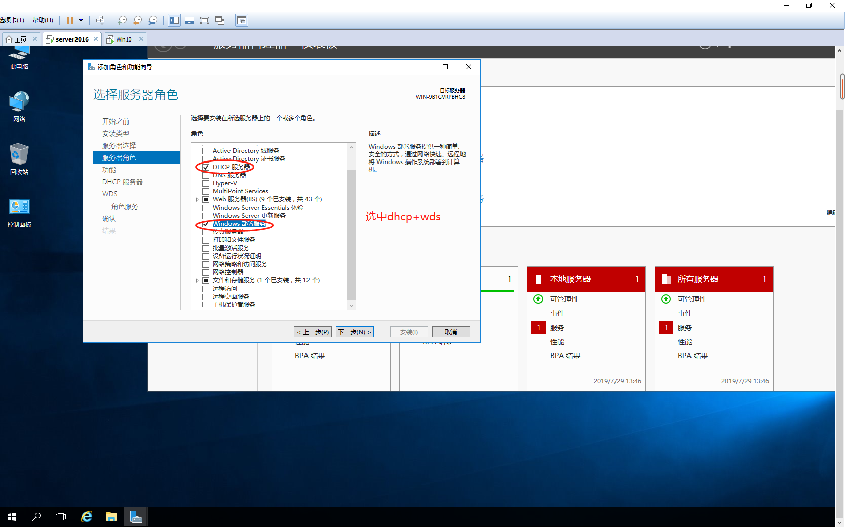Image resolution: width=845 pixels, height=527 pixels.
Task: Open the 此电脑 desktop icon
Action: coord(19,58)
